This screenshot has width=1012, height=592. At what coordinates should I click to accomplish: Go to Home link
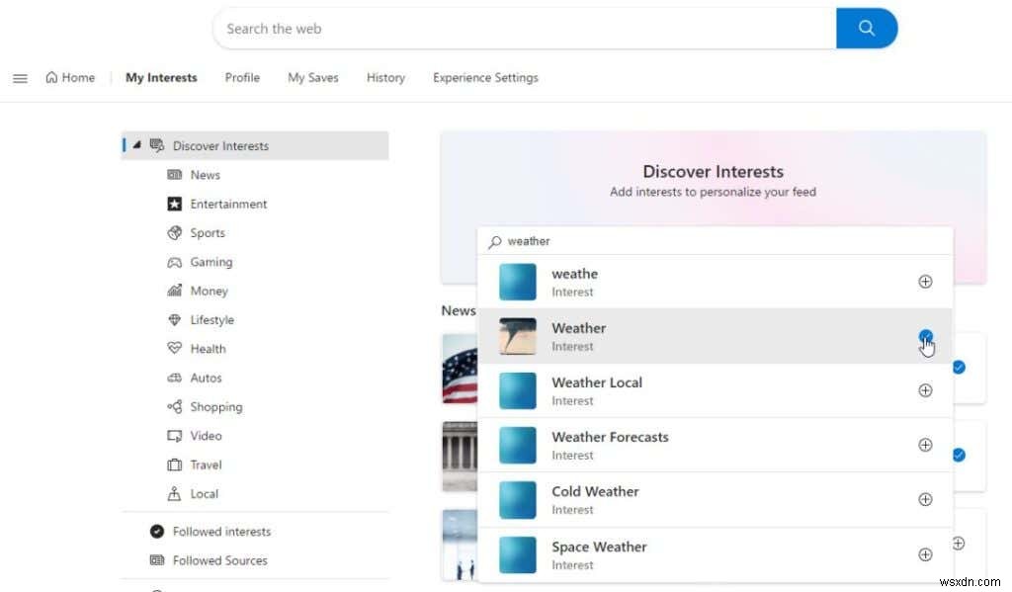click(x=70, y=77)
